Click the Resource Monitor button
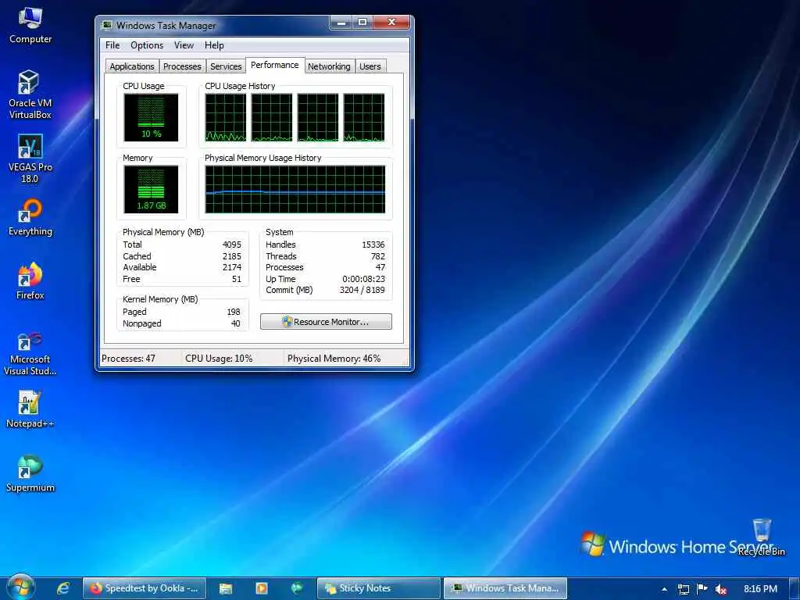Viewport: 800px width, 600px height. coord(326,321)
